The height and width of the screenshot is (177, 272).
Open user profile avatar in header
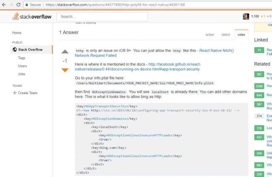pos(246,16)
